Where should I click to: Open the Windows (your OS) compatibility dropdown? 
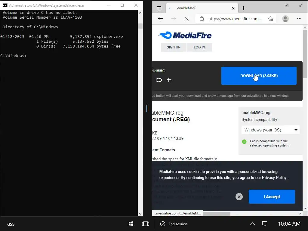(x=270, y=130)
